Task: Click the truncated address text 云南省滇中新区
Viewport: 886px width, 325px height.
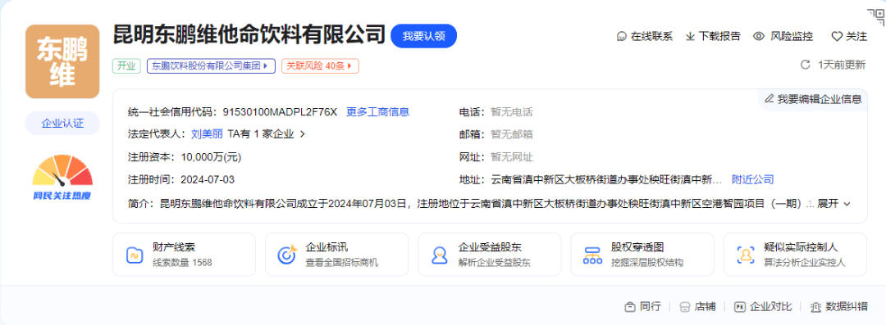Action: click(606, 180)
